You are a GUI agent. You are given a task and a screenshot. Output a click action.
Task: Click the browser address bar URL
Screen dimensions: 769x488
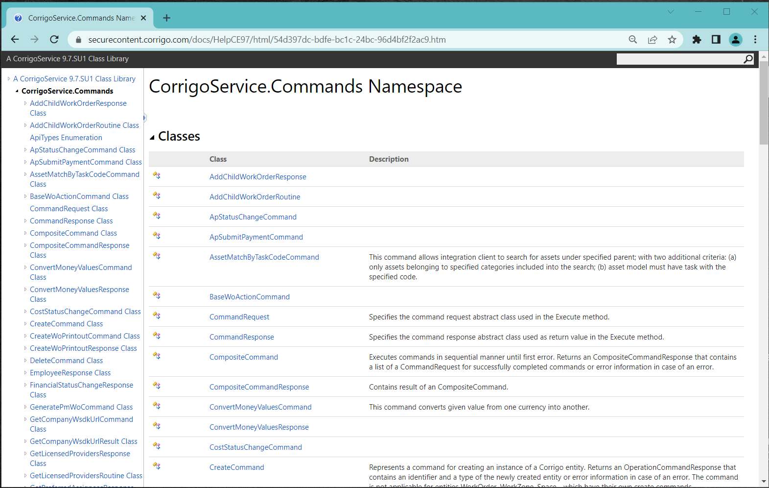[x=267, y=40]
